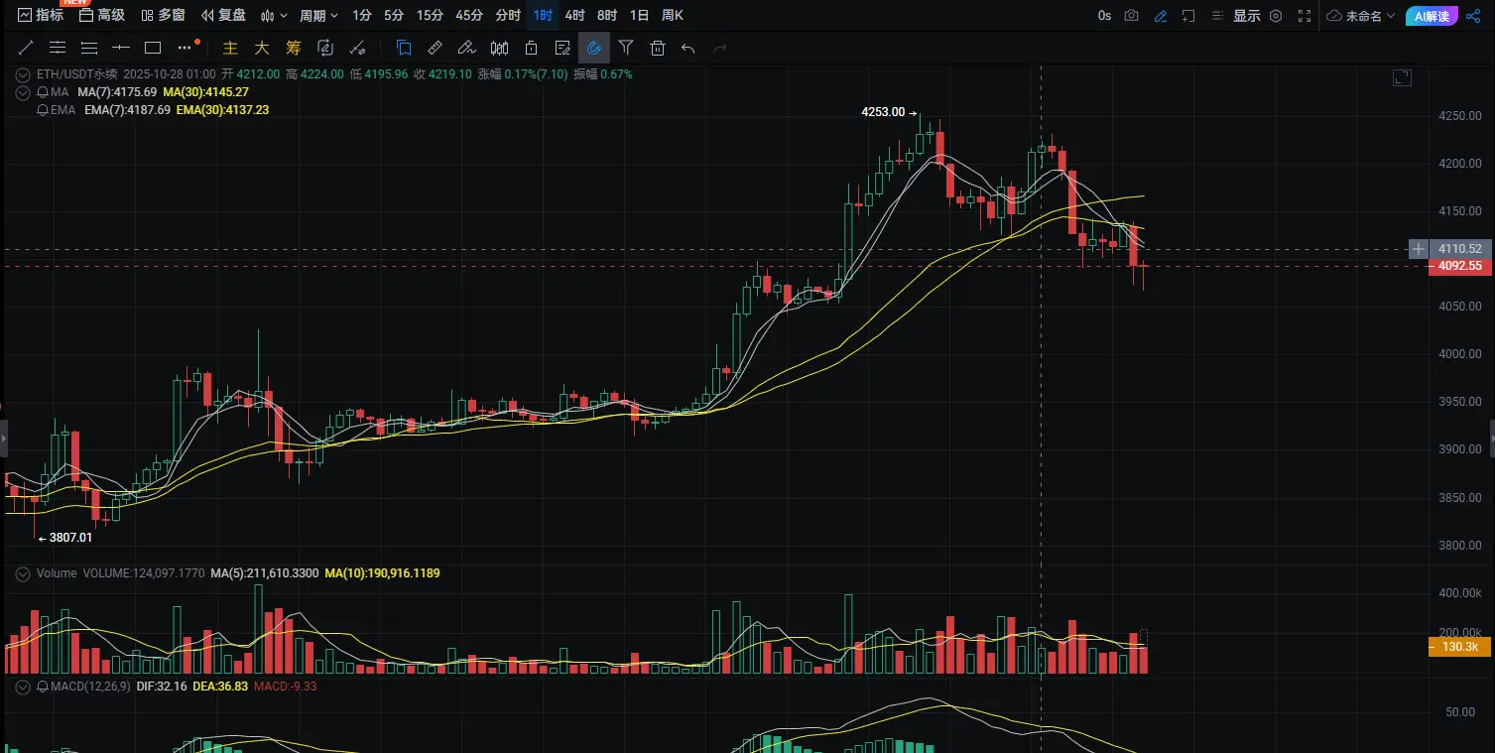Click the 130.3k volume axis label
The image size is (1495, 753).
coord(1459,647)
